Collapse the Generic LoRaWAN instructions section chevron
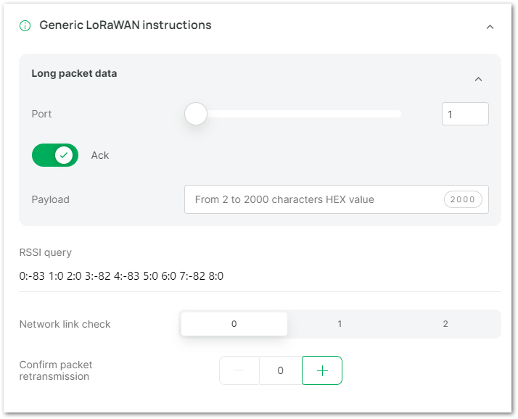The width and height of the screenshot is (518, 419). [490, 27]
